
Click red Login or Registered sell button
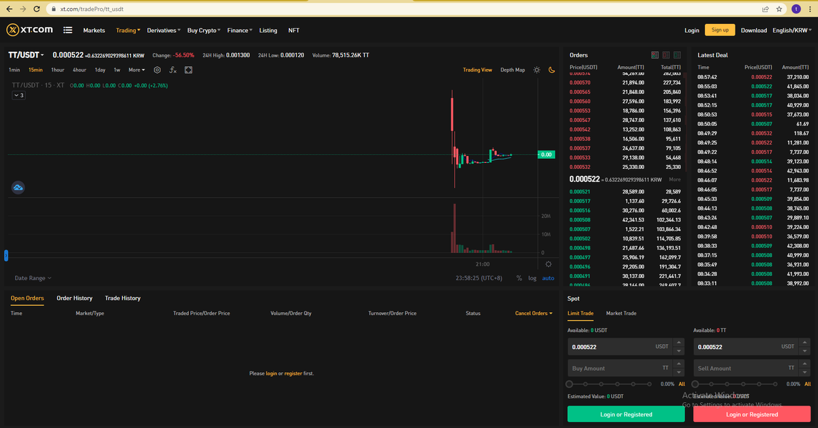(x=752, y=414)
